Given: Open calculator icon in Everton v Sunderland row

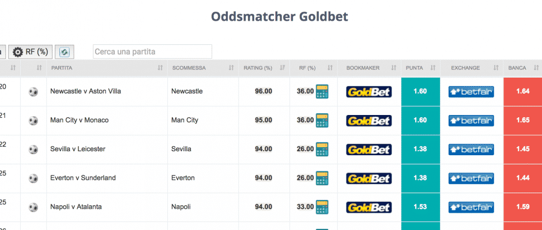Looking at the screenshot, I should [x=322, y=178].
